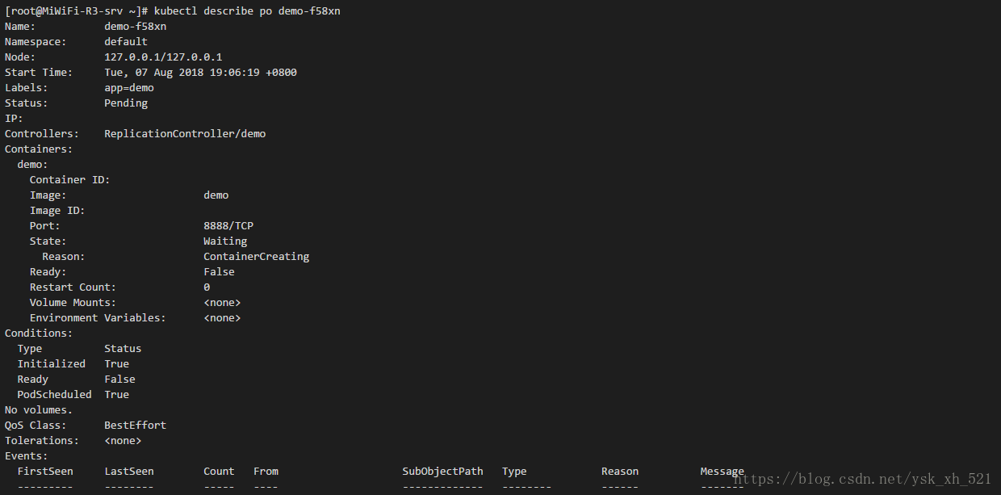The image size is (1001, 495).
Task: Click the LastSeen events column header
Action: pyautogui.click(x=129, y=471)
